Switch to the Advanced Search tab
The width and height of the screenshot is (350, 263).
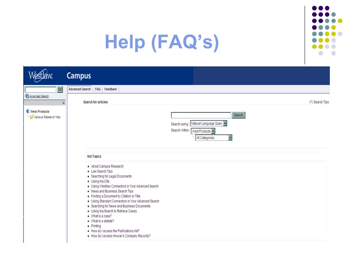tap(79, 89)
